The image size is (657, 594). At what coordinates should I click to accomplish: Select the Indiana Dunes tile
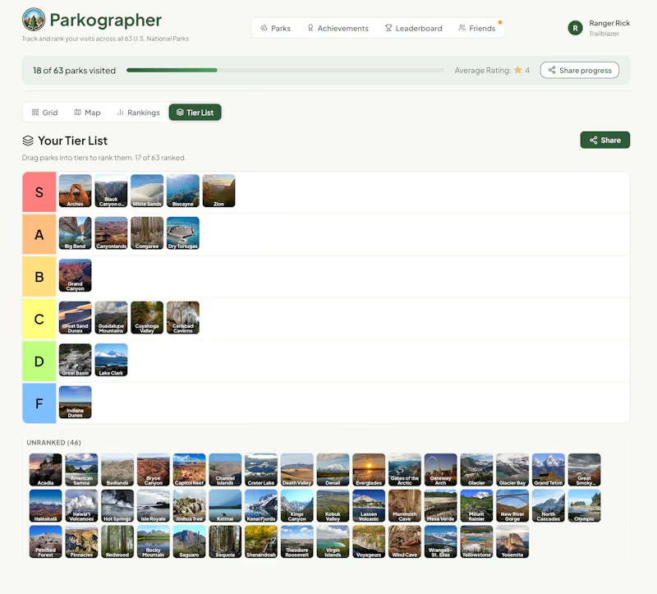(x=75, y=403)
